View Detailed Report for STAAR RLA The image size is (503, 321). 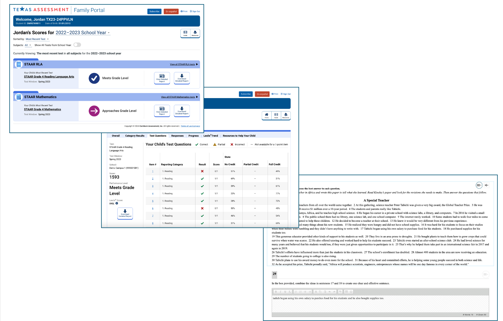(162, 78)
